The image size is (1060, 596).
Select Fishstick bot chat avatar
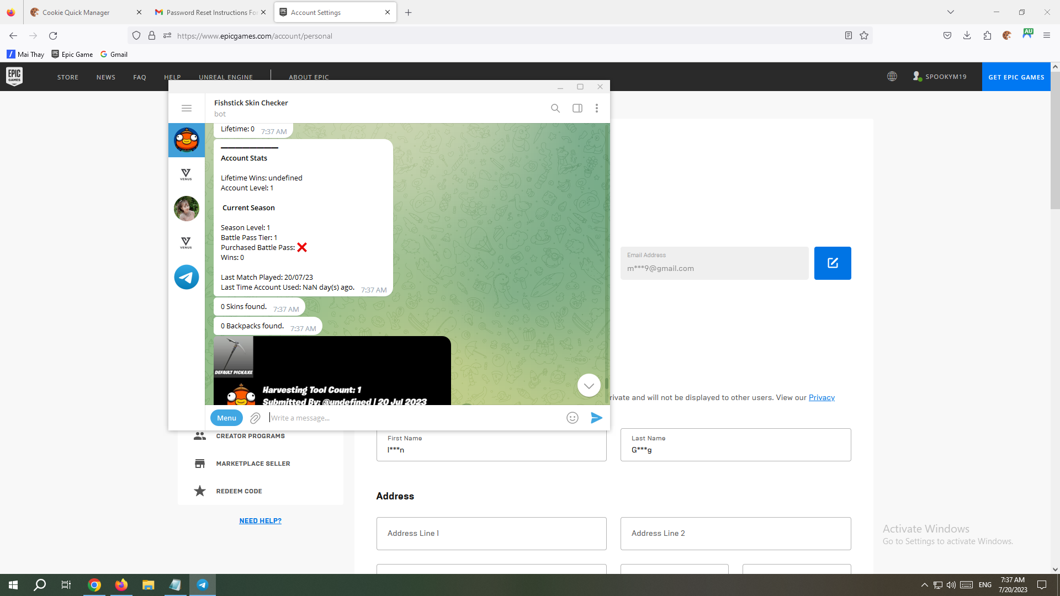point(187,140)
